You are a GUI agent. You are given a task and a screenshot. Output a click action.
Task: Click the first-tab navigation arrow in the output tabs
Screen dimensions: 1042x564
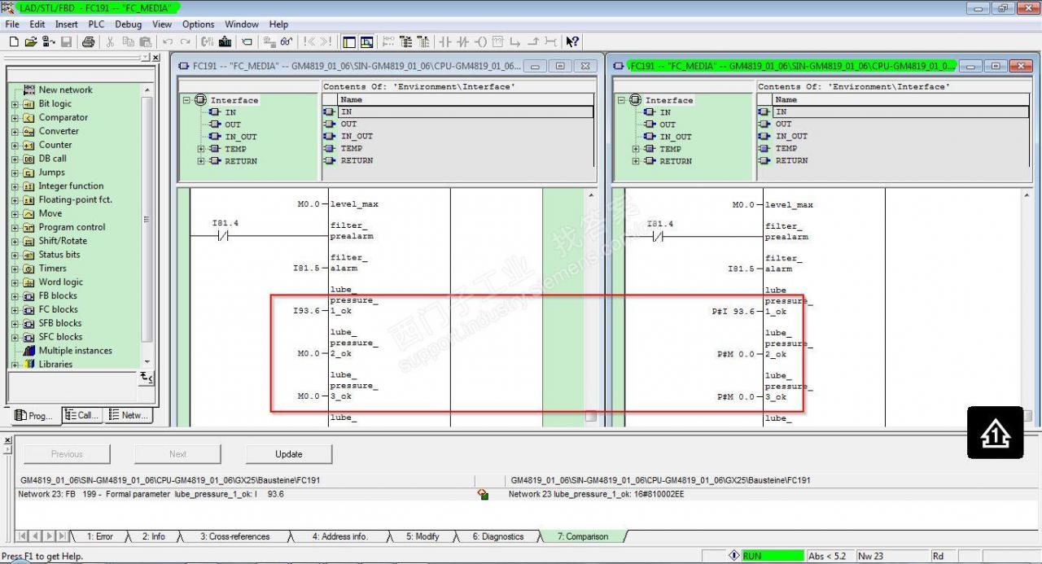(24, 536)
